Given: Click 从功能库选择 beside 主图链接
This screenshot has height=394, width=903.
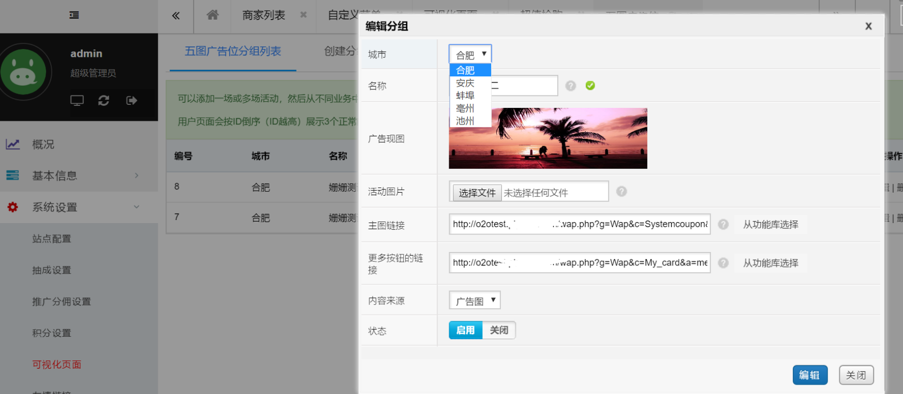Looking at the screenshot, I should [771, 224].
